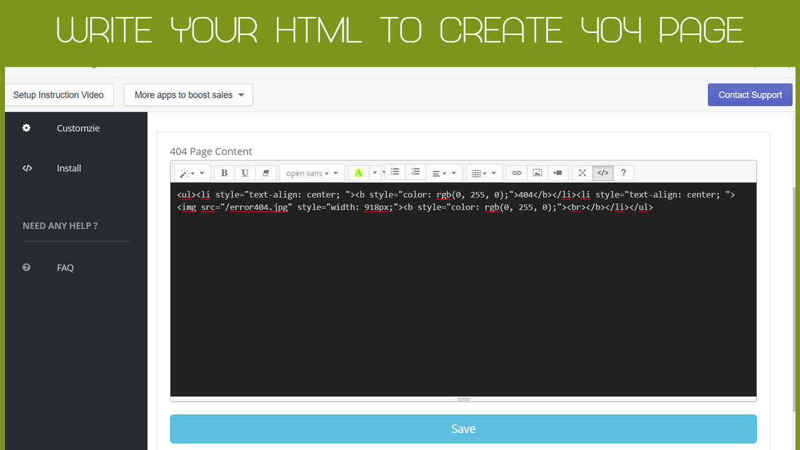The image size is (800, 450).
Task: Apply an ordered list
Action: coord(416,172)
